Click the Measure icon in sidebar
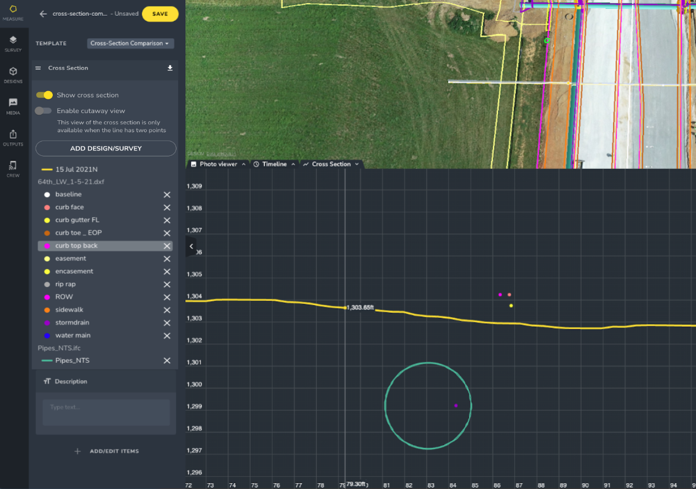 (13, 13)
